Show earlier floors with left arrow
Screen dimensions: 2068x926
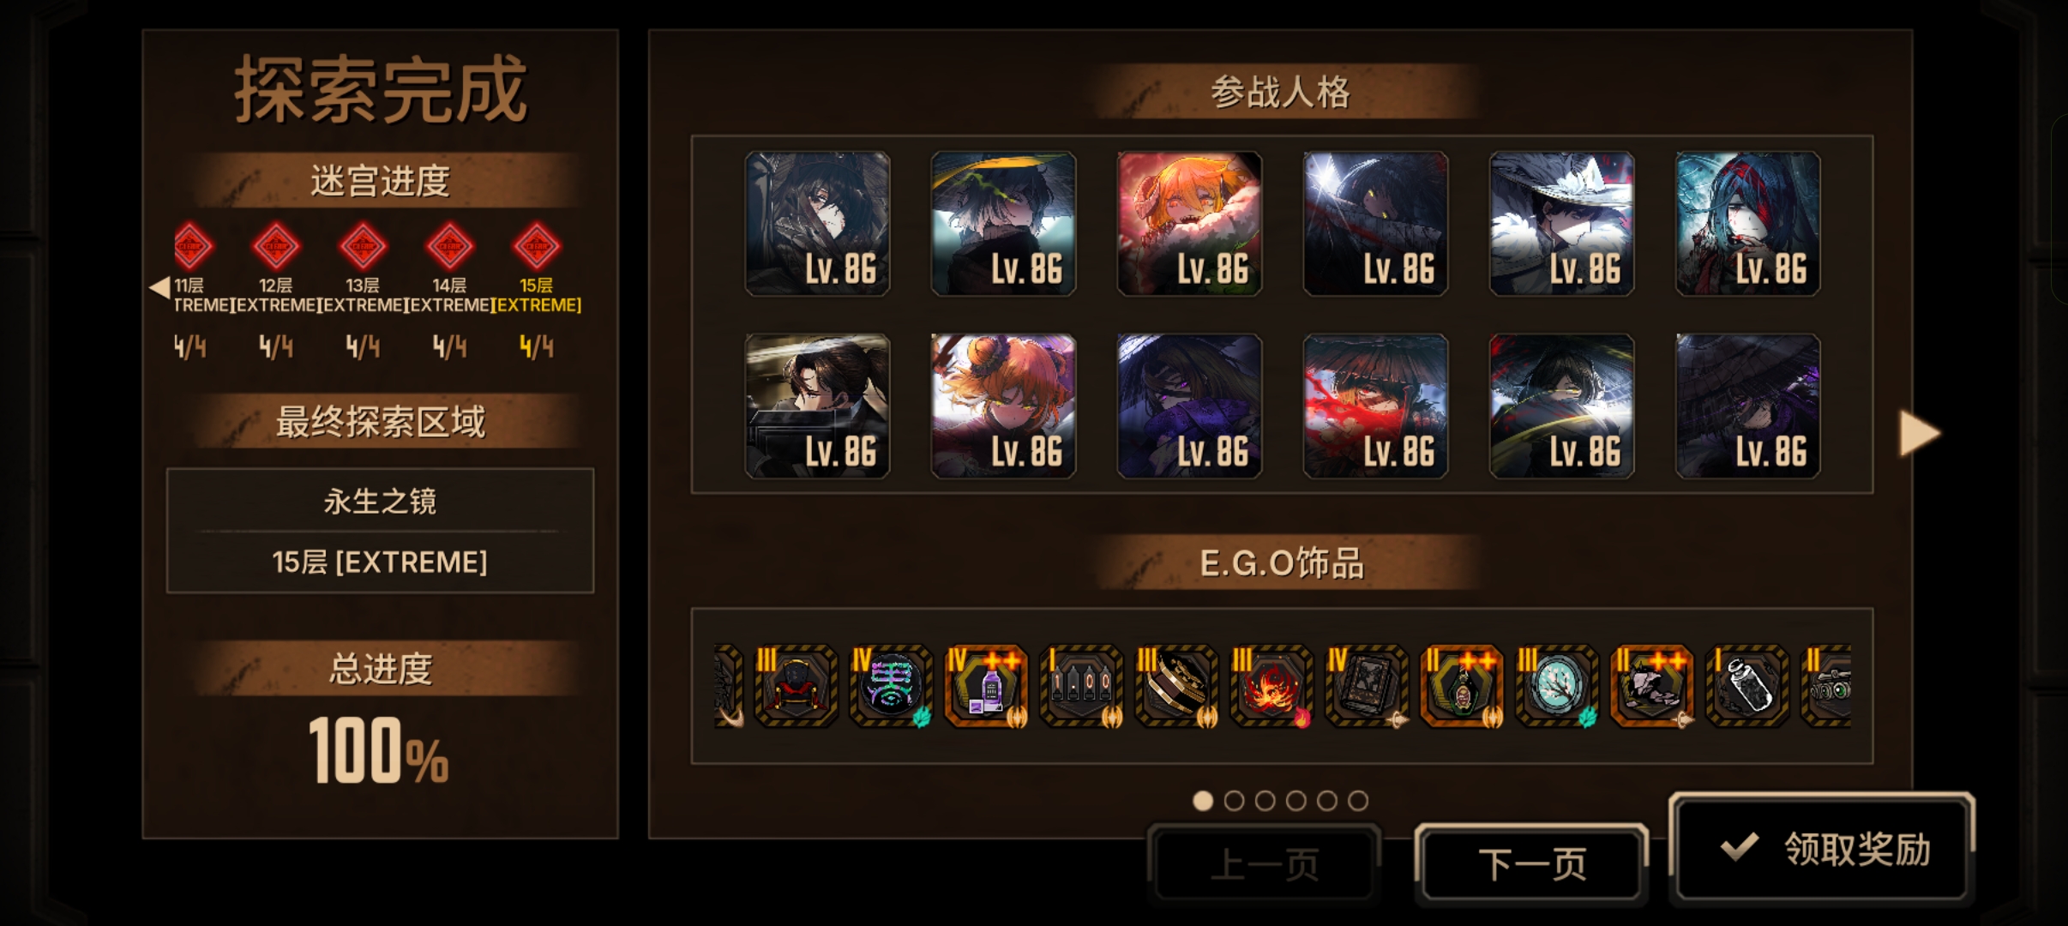(x=159, y=287)
